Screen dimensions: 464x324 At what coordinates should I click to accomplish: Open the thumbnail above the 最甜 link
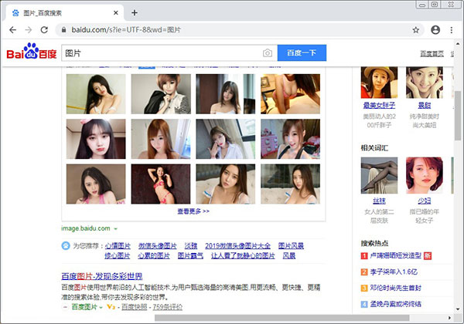425,83
